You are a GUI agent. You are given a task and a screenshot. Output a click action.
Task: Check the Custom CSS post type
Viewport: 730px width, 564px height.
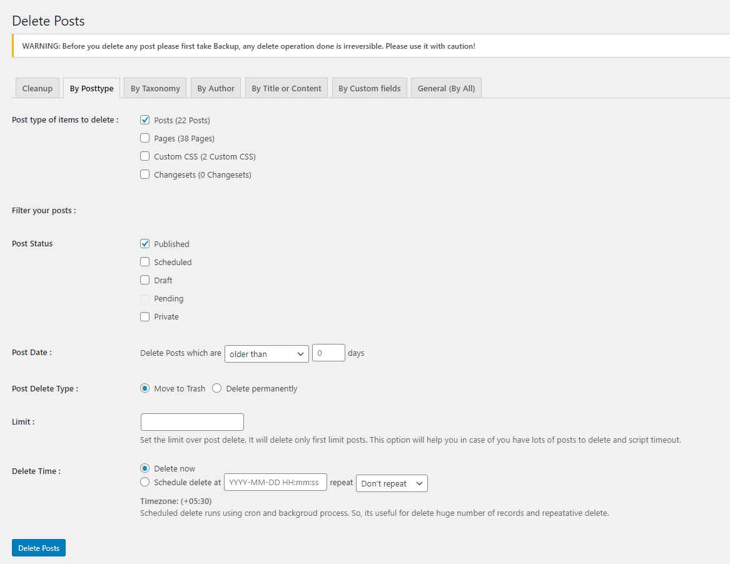[x=145, y=156]
